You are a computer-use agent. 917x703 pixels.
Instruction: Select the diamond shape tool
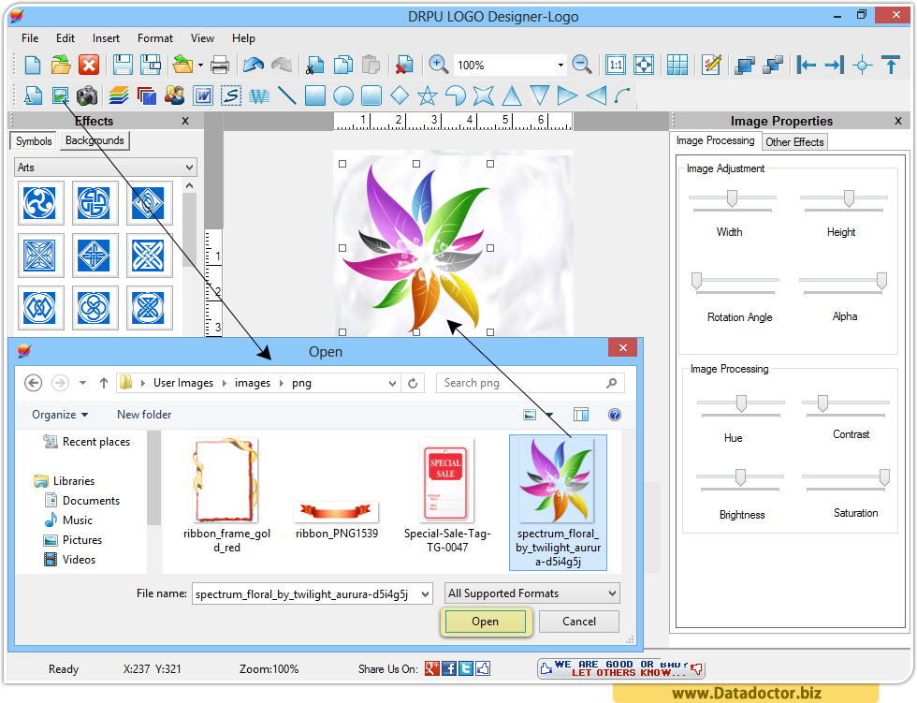point(400,95)
